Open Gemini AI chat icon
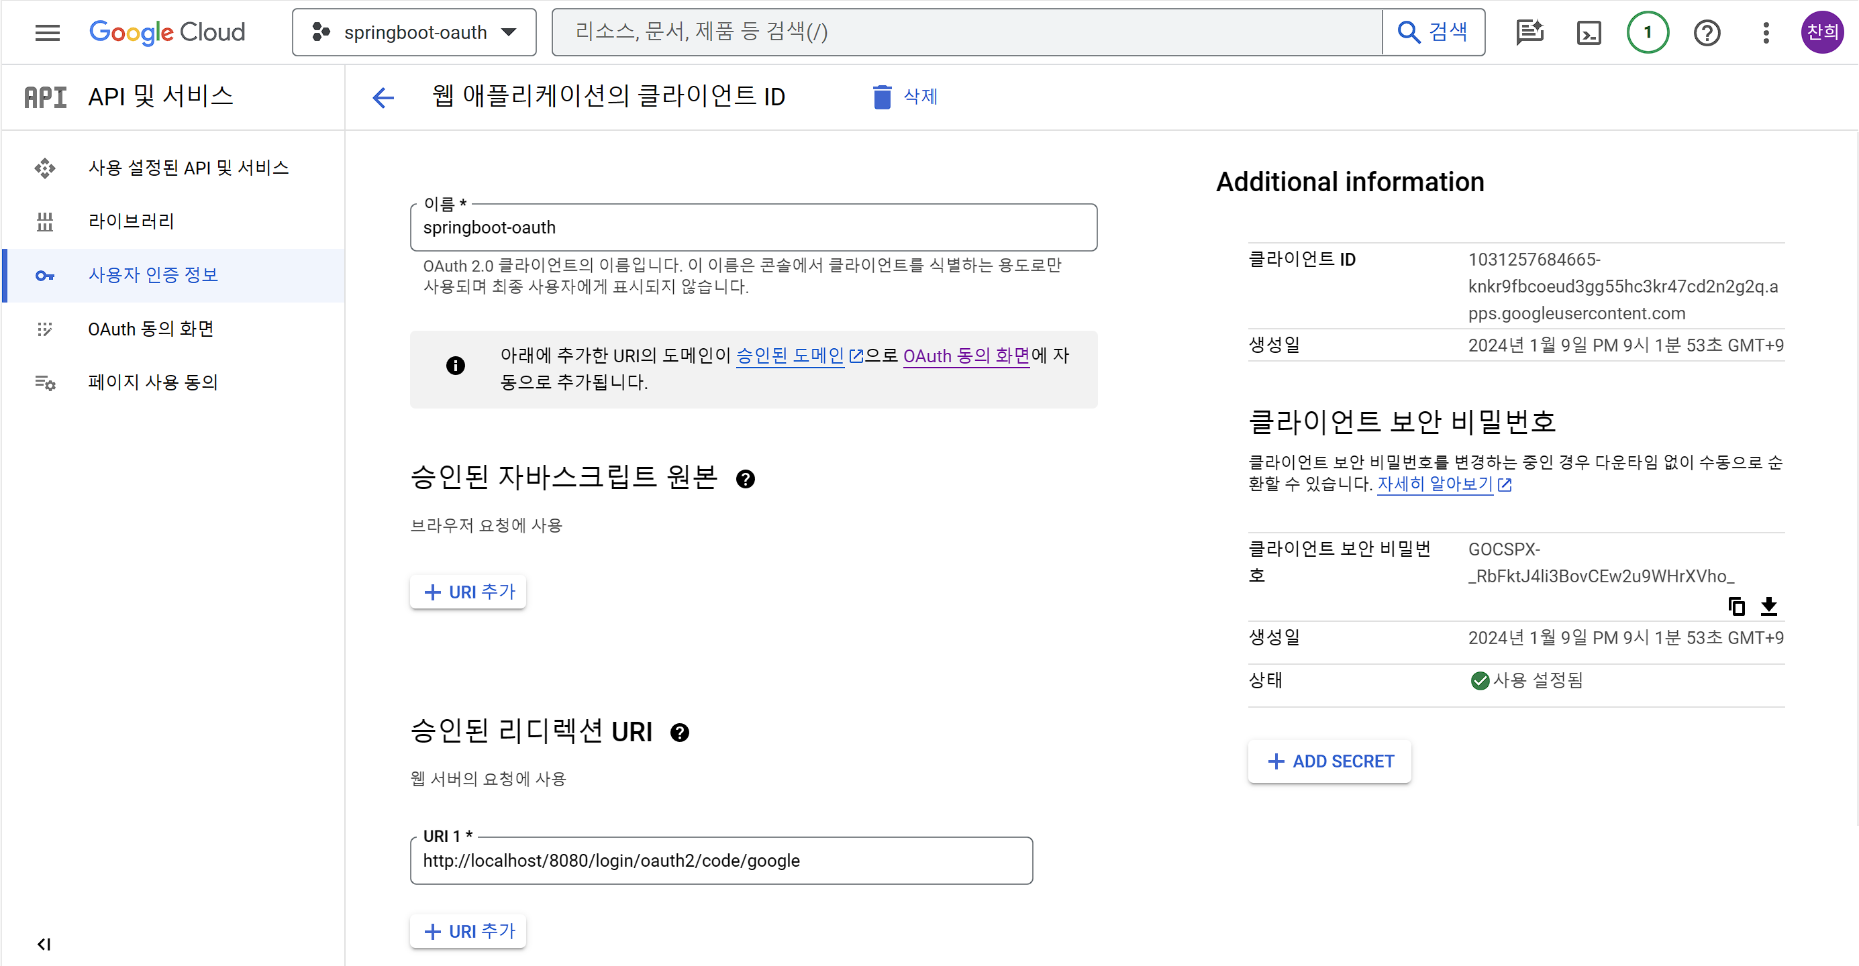 pyautogui.click(x=1529, y=32)
